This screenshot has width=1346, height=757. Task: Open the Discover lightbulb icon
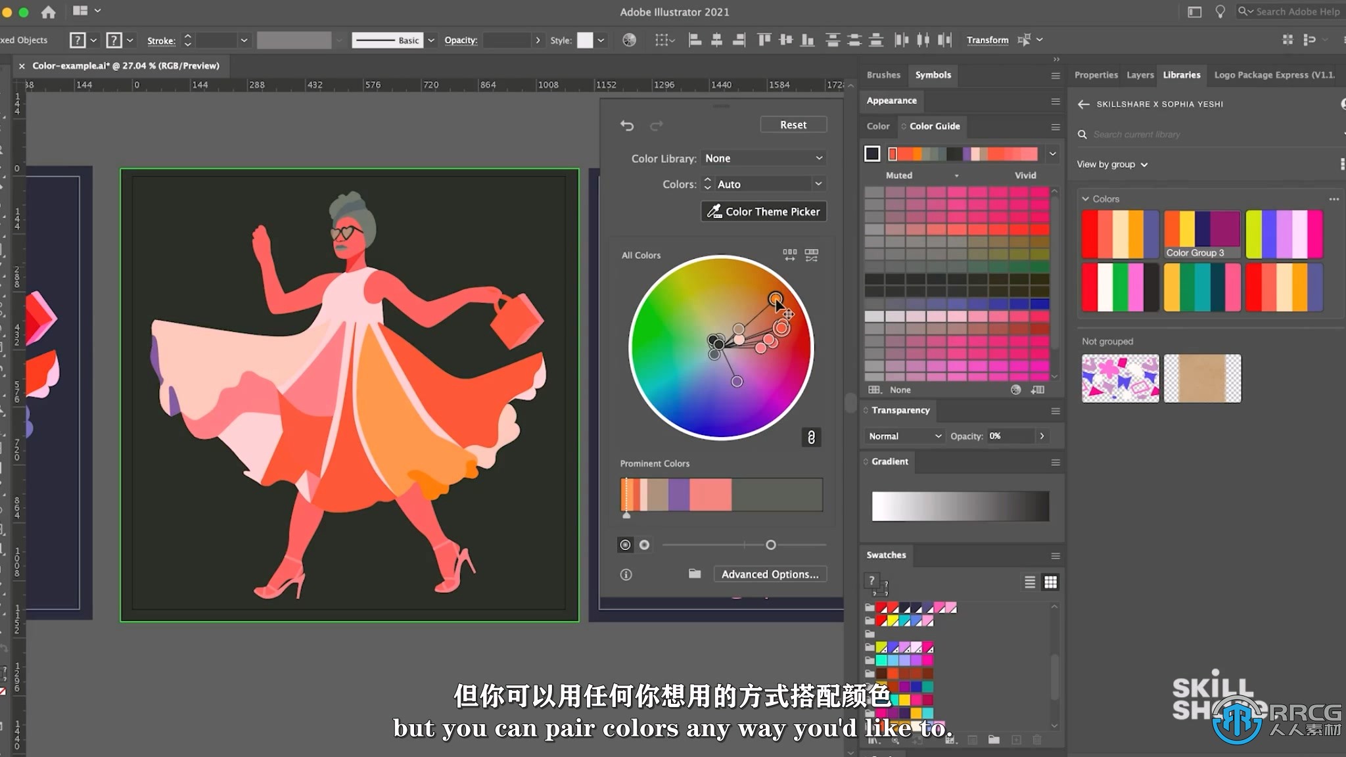[1220, 12]
